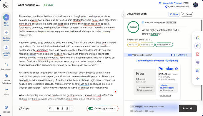Screen dimensions: 203x116
Task: Select the Free plan heading
Action: 140,74
